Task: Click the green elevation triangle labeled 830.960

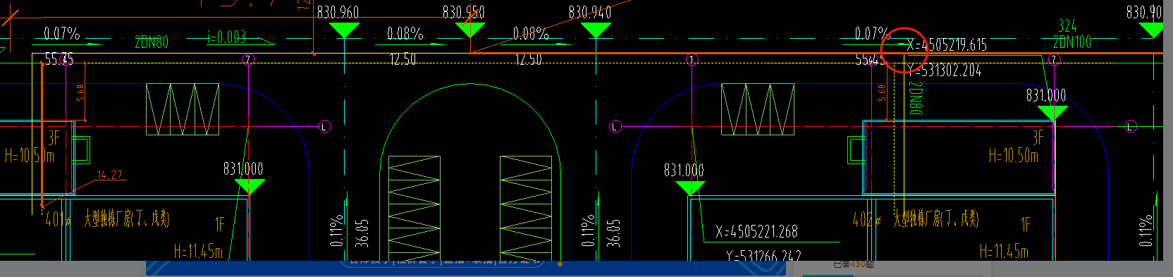Action: pyautogui.click(x=344, y=30)
